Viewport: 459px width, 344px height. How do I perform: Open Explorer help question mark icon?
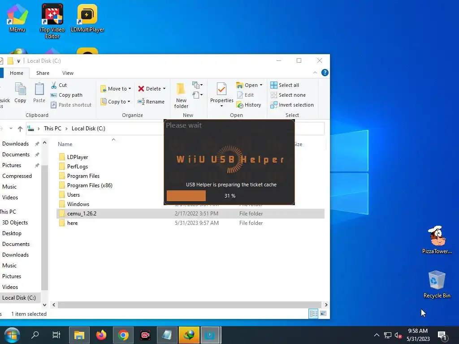coord(325,73)
